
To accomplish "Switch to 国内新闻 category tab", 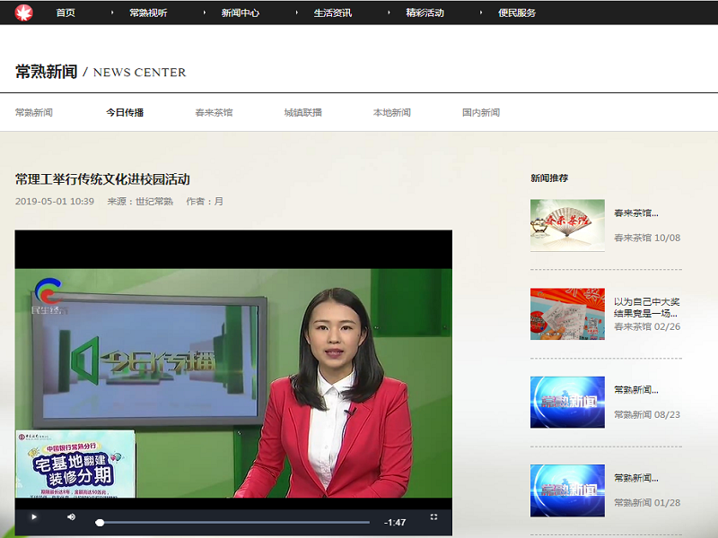I will click(481, 113).
